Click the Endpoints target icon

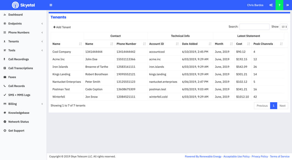click(x=5, y=23)
